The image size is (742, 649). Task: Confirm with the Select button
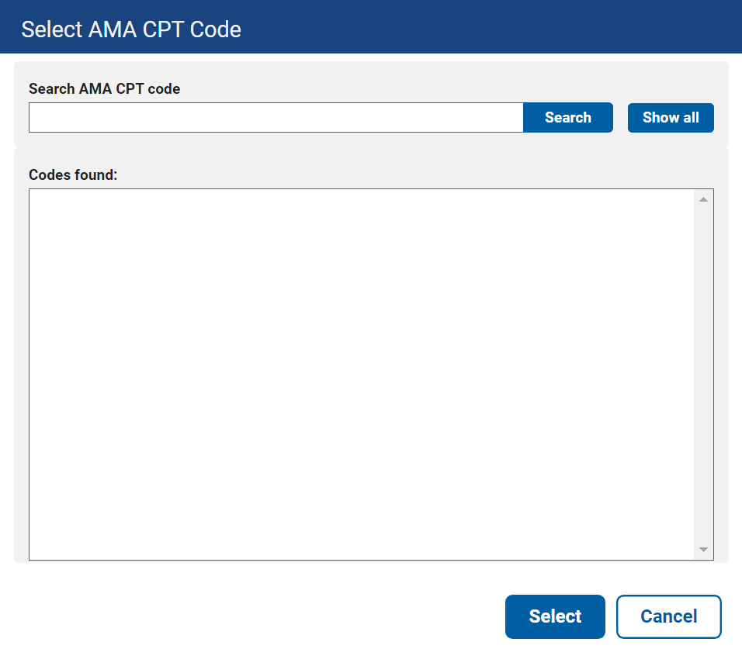click(555, 616)
